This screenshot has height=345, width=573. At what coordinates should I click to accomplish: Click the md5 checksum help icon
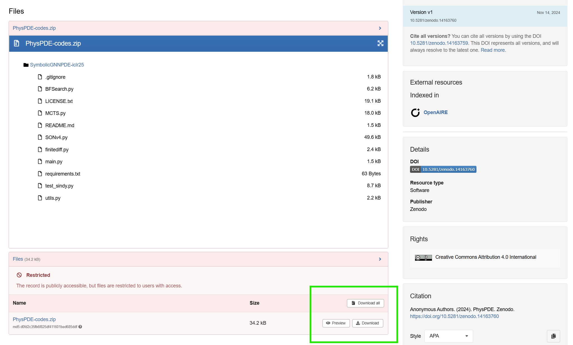(80, 327)
